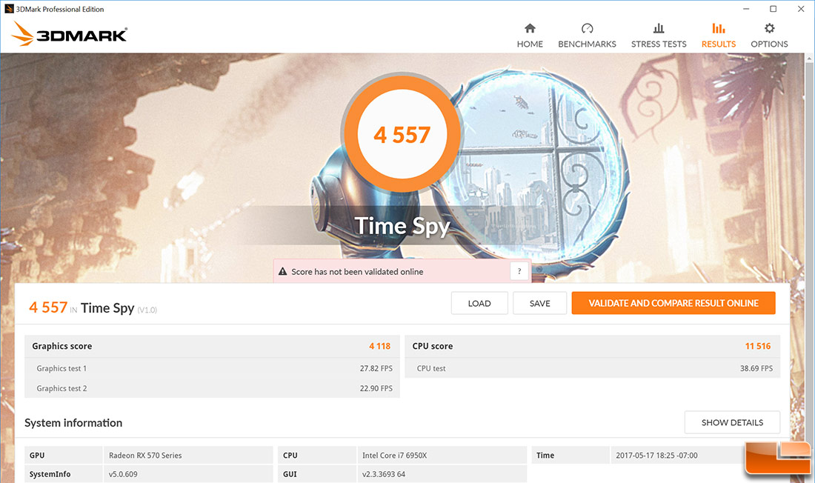Select the RESULTS tab label
This screenshot has width=815, height=483.
tap(719, 44)
